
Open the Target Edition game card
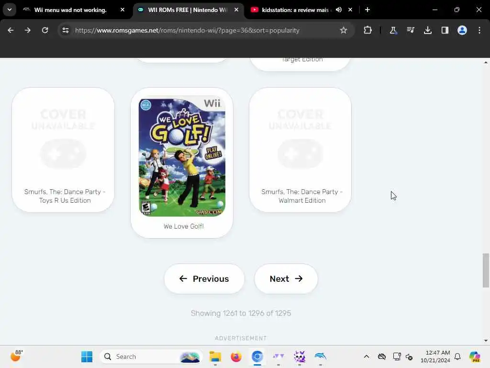pyautogui.click(x=301, y=64)
